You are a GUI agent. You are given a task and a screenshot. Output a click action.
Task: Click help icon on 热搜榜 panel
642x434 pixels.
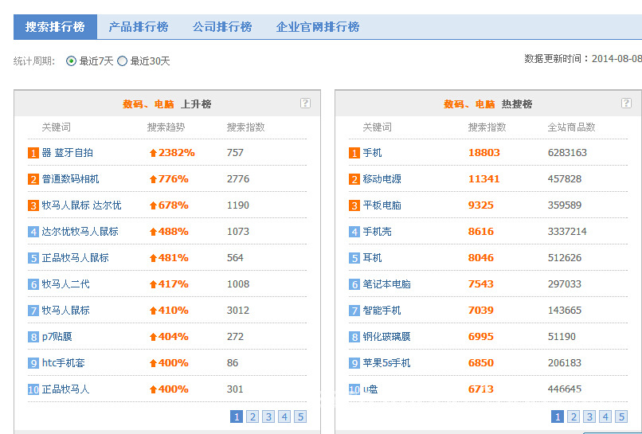click(626, 104)
